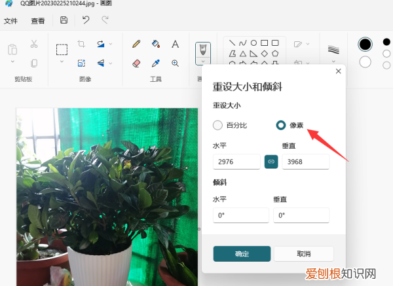Click the Save floppy disk icon
Image resolution: width=393 pixels, height=286 pixels.
pos(64,20)
